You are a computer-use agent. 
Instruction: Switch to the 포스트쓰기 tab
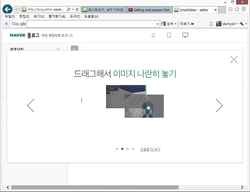click(104, 10)
